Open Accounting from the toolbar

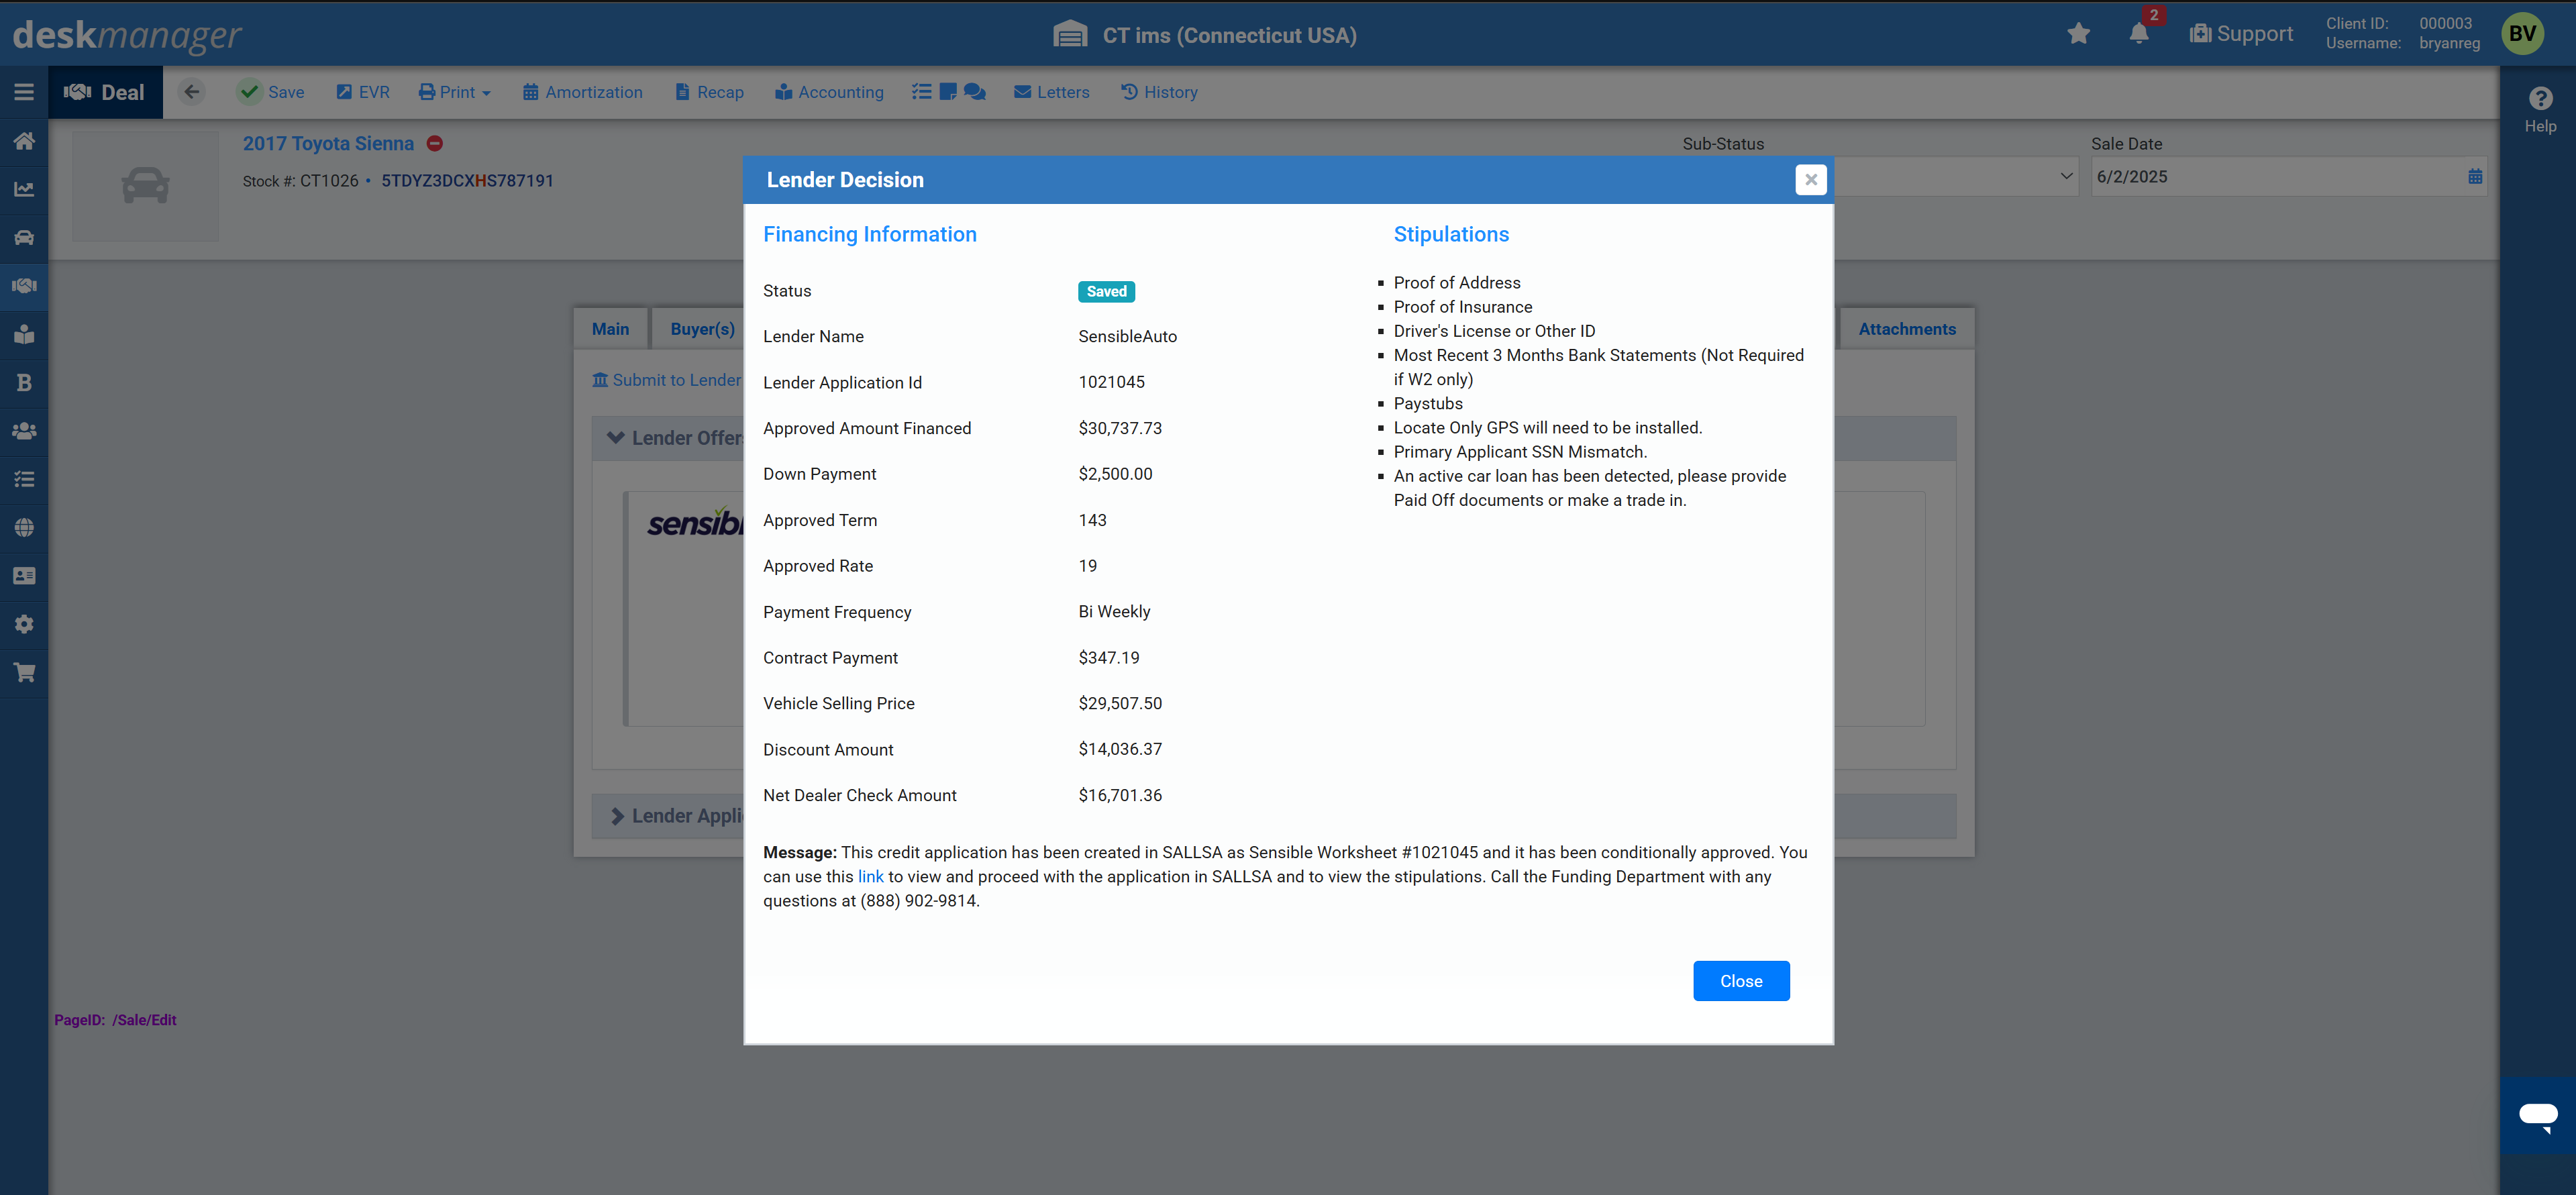click(x=829, y=92)
